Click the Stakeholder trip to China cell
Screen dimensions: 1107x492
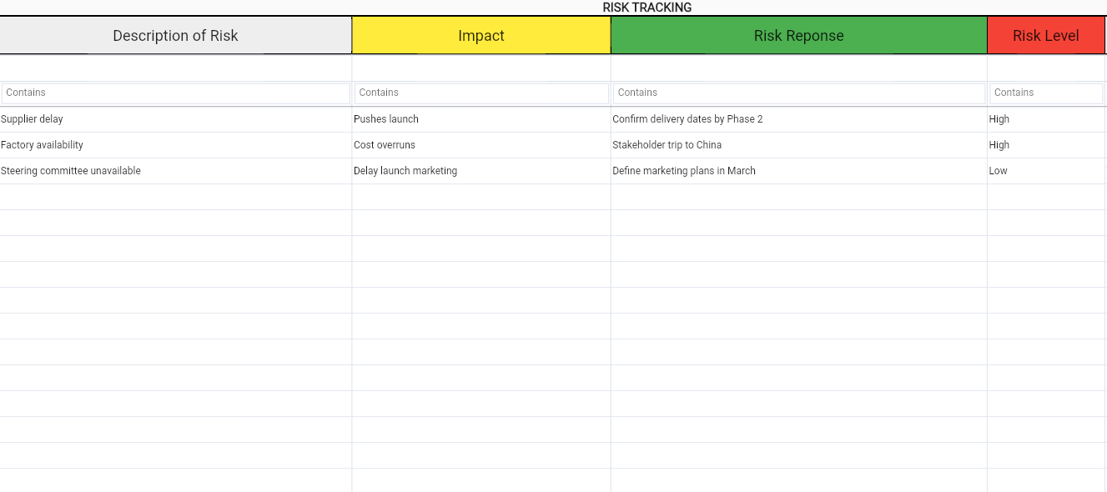[x=667, y=145]
